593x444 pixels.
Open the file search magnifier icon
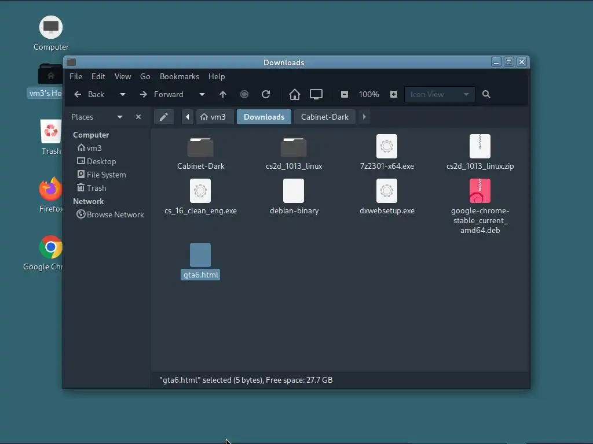tap(486, 94)
